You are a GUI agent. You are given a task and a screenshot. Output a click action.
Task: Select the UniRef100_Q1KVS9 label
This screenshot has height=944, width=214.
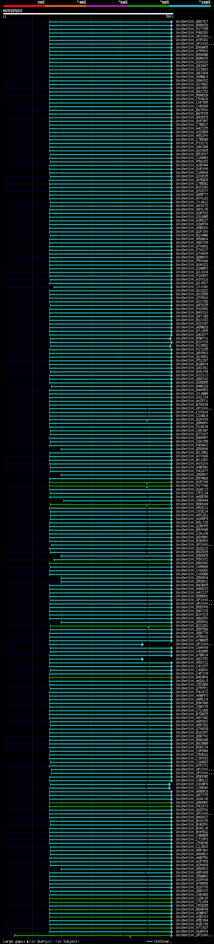click(192, 419)
